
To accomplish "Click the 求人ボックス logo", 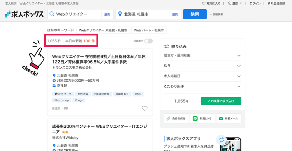I will tap(24, 14).
